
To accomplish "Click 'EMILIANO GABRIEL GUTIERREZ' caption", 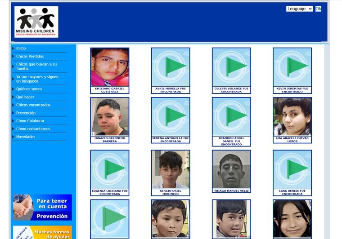I will point(110,90).
